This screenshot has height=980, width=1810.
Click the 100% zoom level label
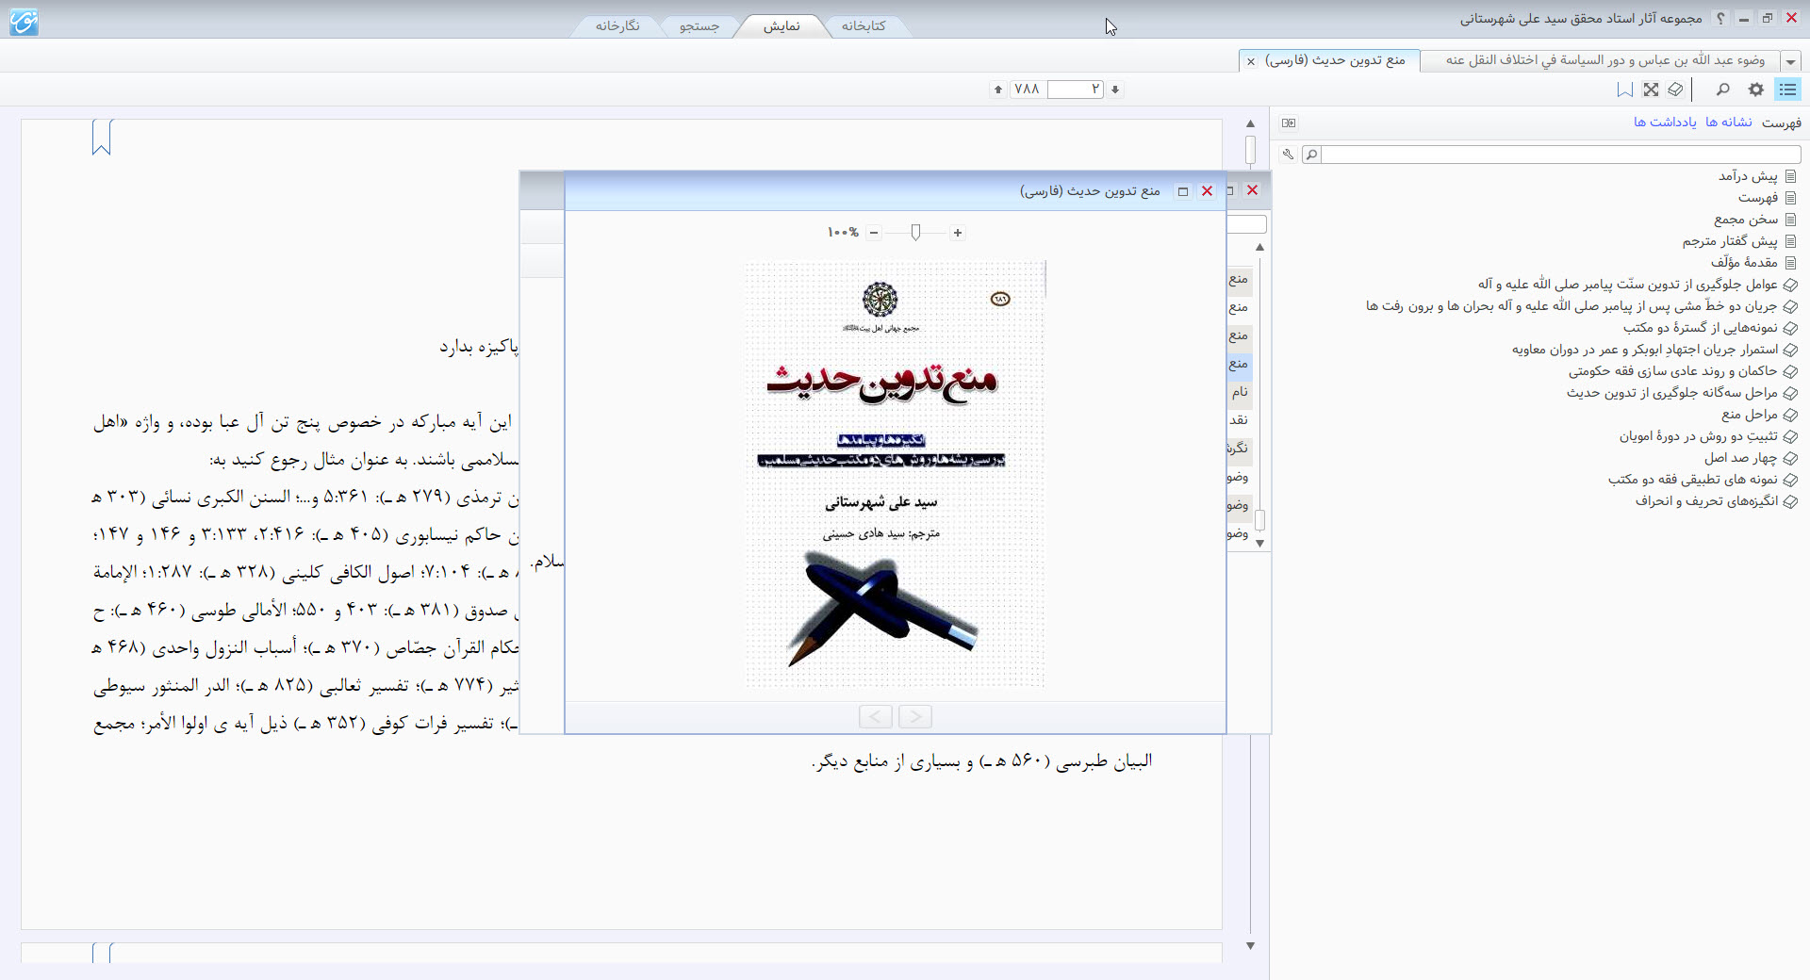click(843, 233)
